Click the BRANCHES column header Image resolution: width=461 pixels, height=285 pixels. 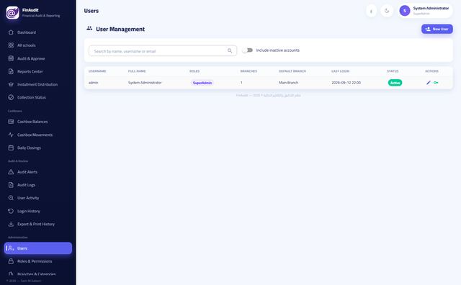249,71
